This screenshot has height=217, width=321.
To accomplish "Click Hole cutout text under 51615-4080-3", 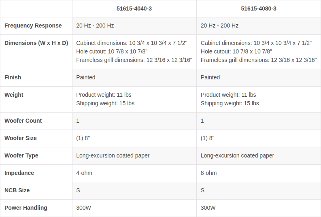I will [236, 51].
